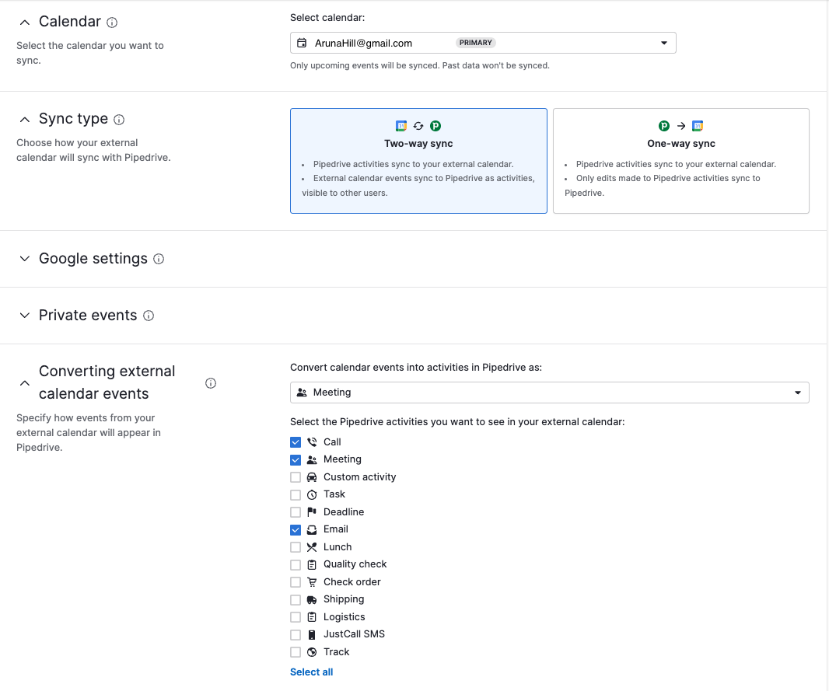Click the Calendar info icon

(x=112, y=22)
